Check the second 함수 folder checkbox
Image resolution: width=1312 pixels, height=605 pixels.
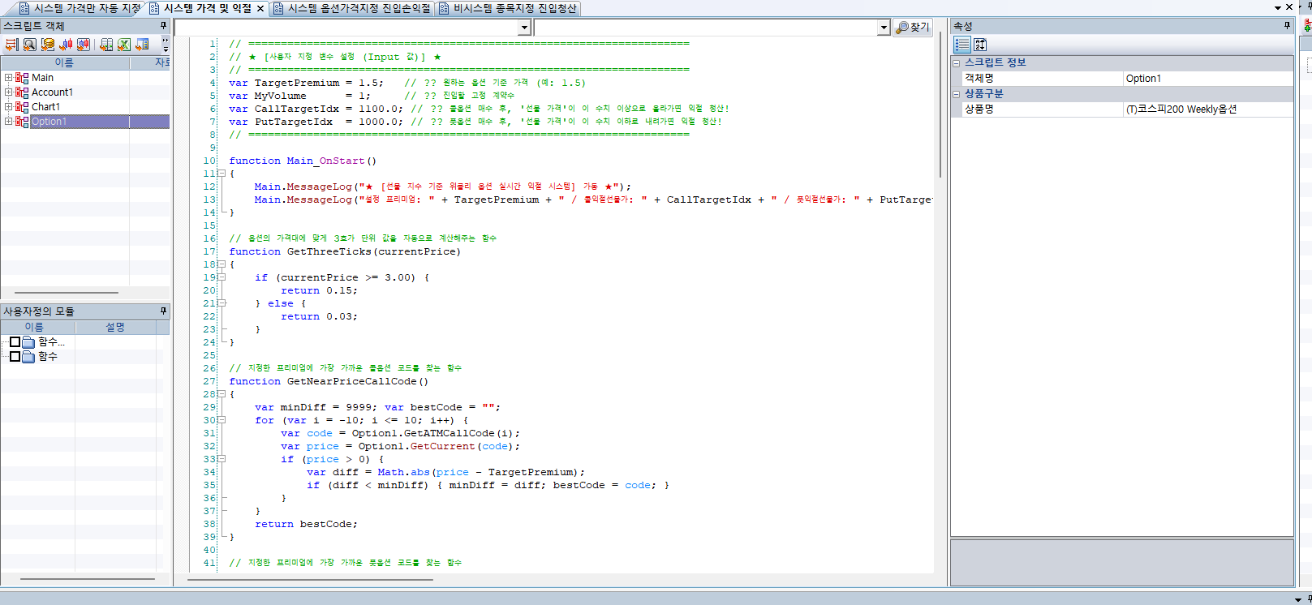[x=15, y=356]
